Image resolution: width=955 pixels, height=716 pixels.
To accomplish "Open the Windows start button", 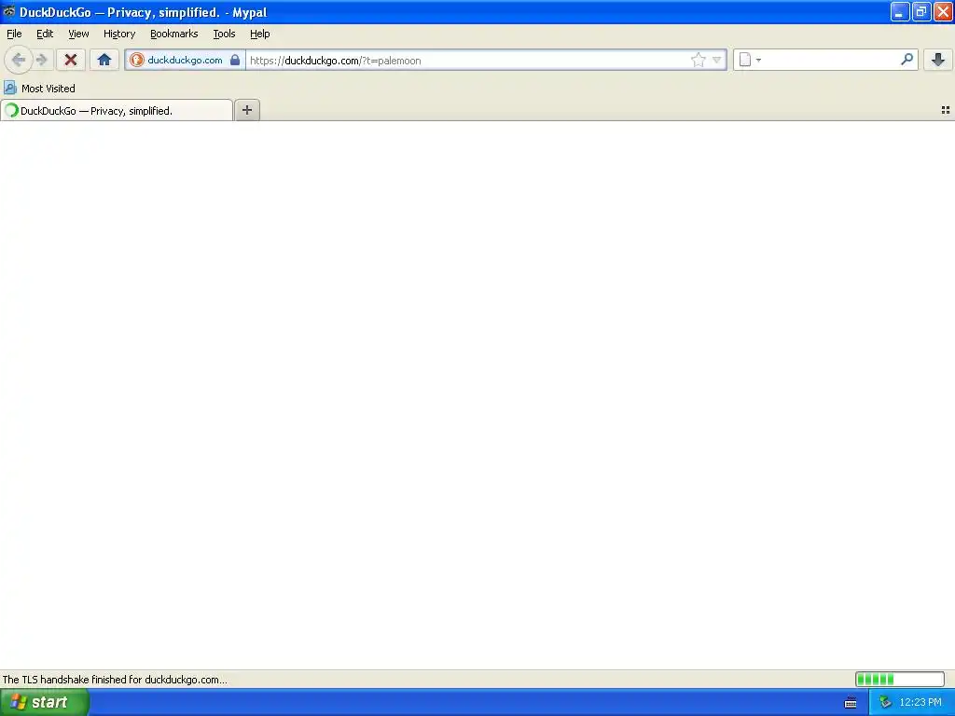I will [x=44, y=702].
